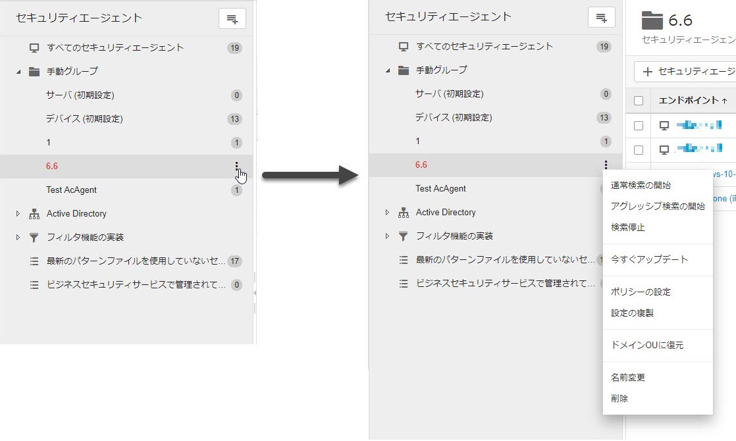Click the list icon beside 最新のパターンファイル in left panel
The image size is (736, 441).
click(34, 261)
